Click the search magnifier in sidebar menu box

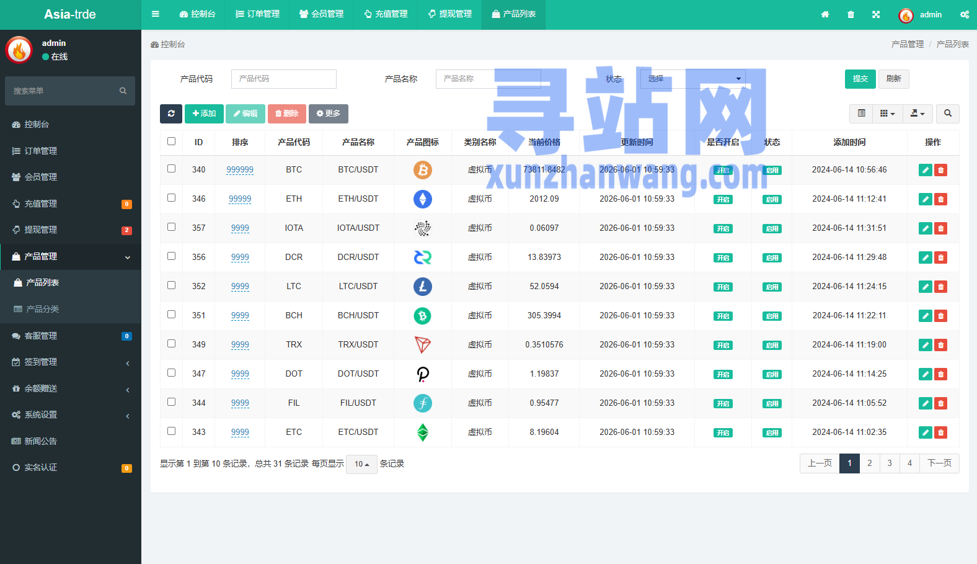coord(123,91)
